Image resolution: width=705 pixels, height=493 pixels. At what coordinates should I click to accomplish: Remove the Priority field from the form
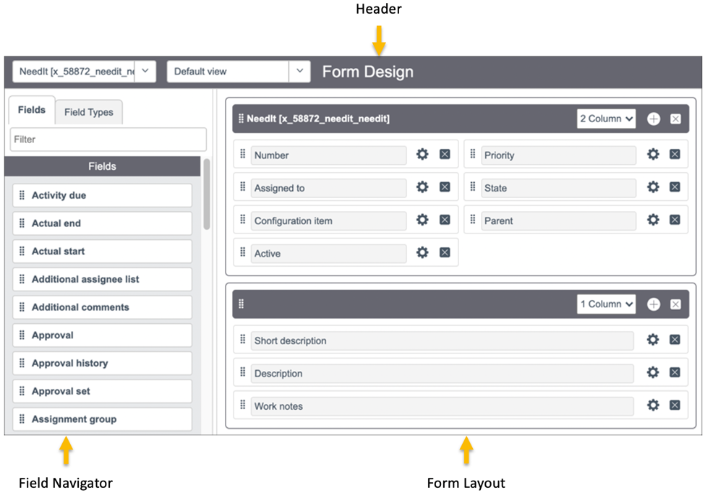click(x=673, y=155)
